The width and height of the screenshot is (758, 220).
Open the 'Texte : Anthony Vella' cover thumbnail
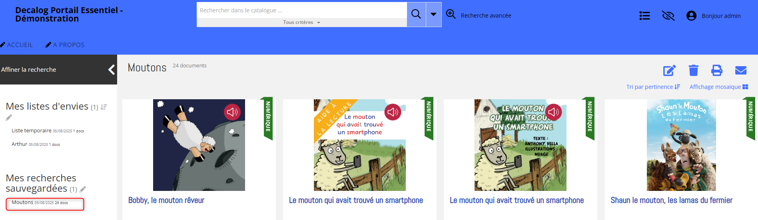521,145
